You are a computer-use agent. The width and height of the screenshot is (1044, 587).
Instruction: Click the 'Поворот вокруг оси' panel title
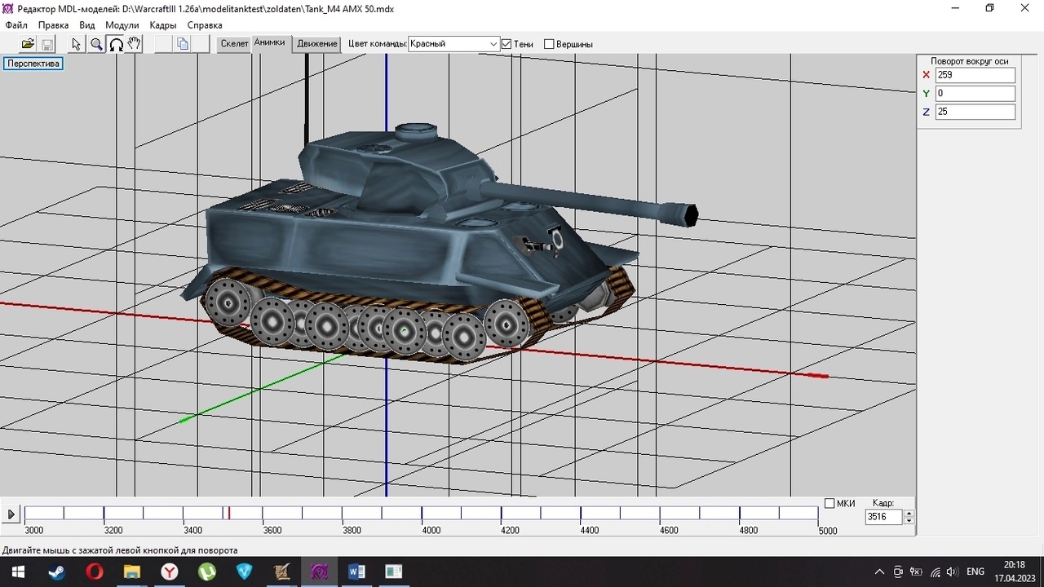point(970,61)
